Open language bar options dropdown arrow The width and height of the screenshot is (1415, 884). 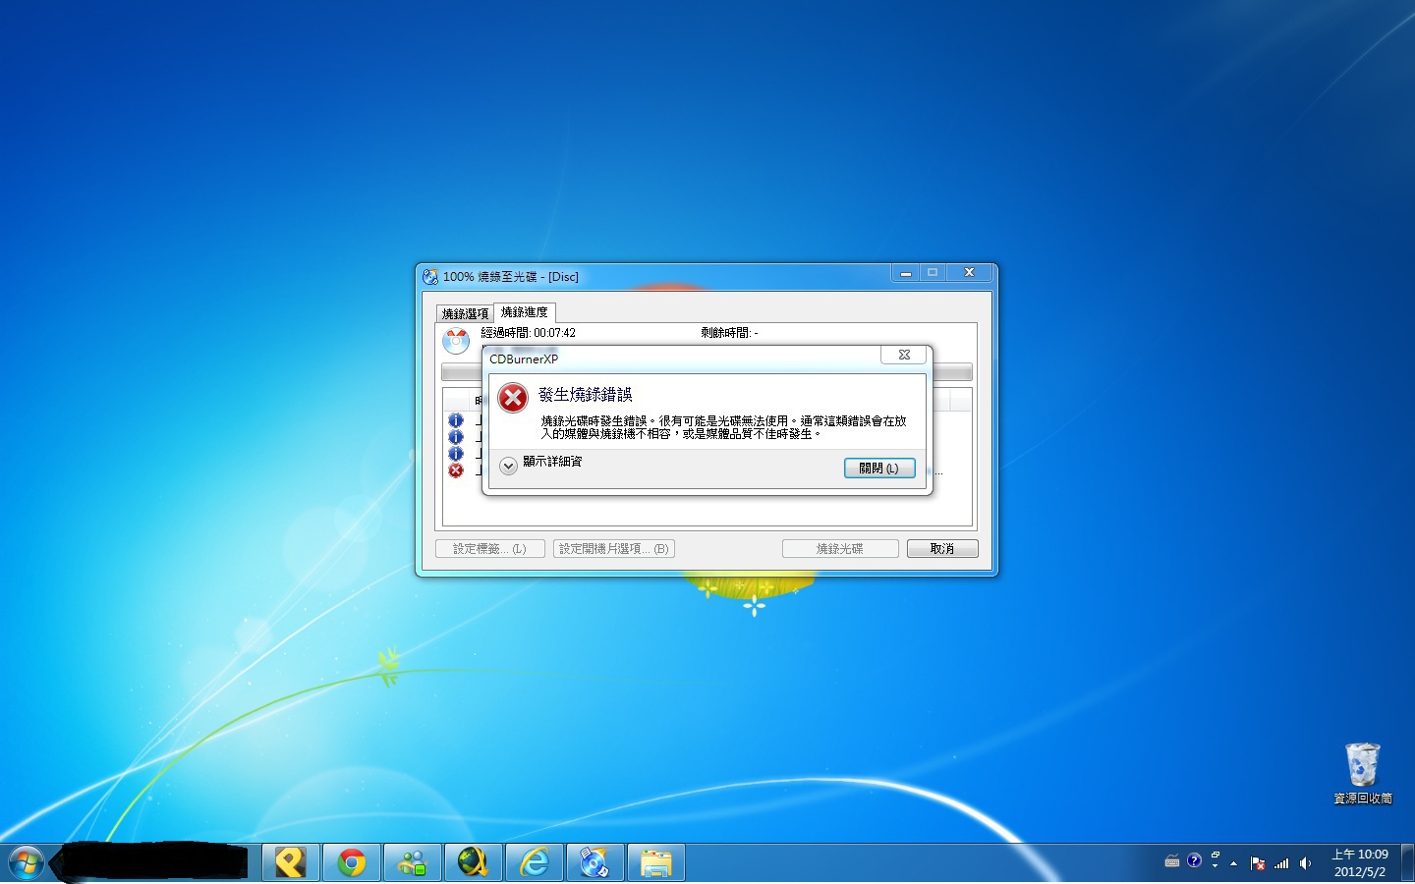[x=1215, y=866]
